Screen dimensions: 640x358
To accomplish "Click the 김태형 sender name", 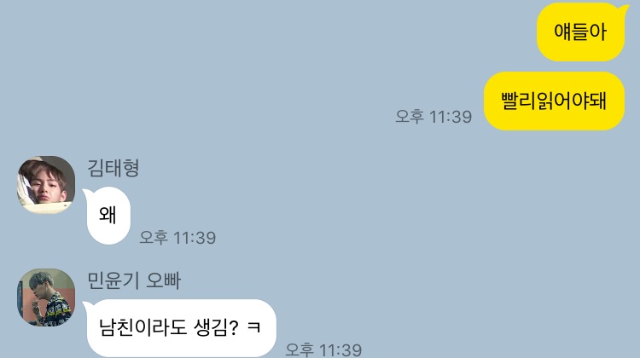I will pyautogui.click(x=113, y=168).
